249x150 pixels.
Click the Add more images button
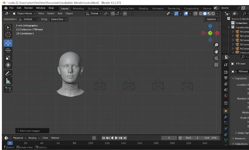[32, 131]
